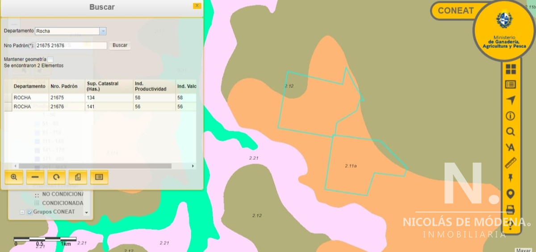Open the basemap grid icon in CONEAT toolbar

coord(510,69)
